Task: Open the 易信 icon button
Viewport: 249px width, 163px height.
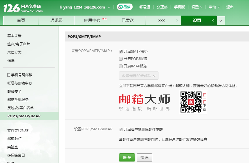Action: coord(124,7)
